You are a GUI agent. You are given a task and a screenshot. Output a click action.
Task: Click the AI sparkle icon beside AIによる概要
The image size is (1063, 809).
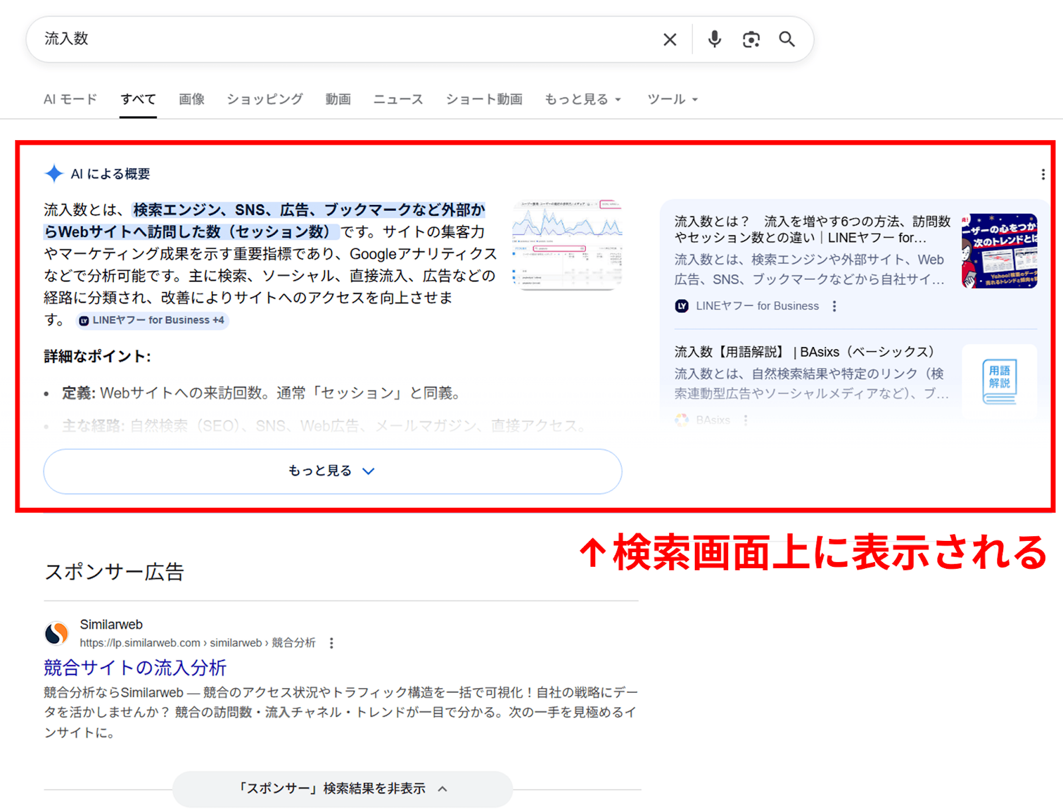[54, 173]
